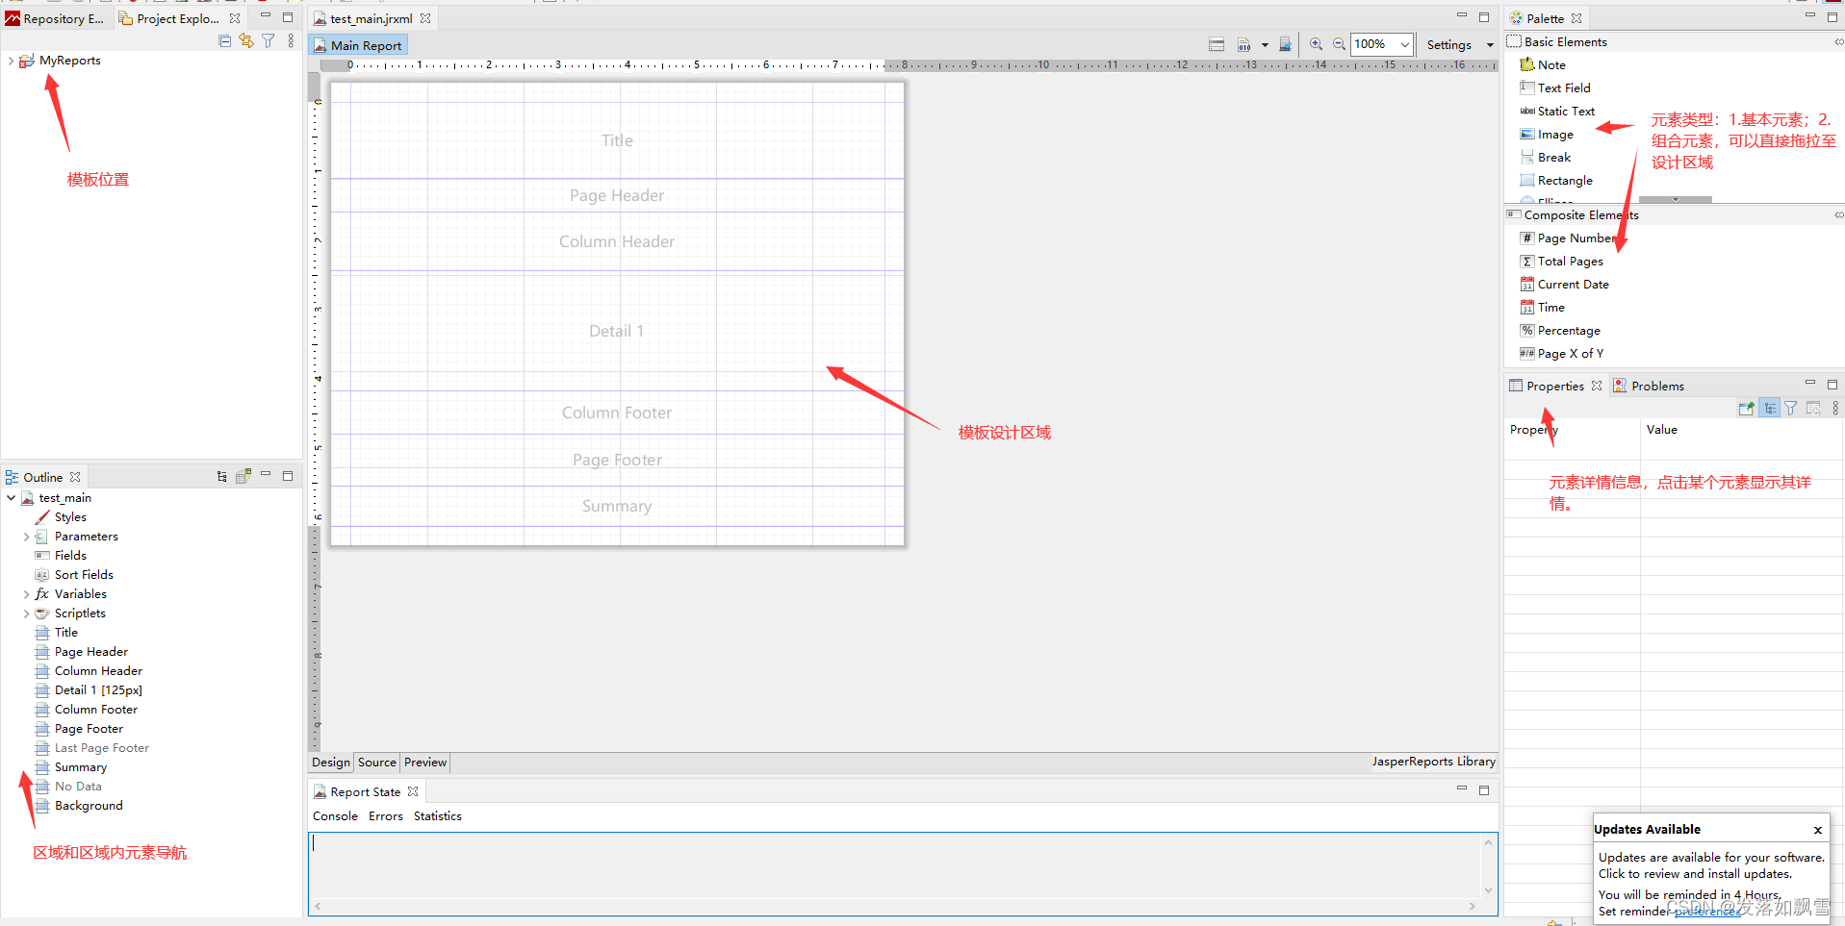Viewport: 1845px width, 926px height.
Task: Toggle advanced properties filter funnel
Action: tap(1791, 409)
